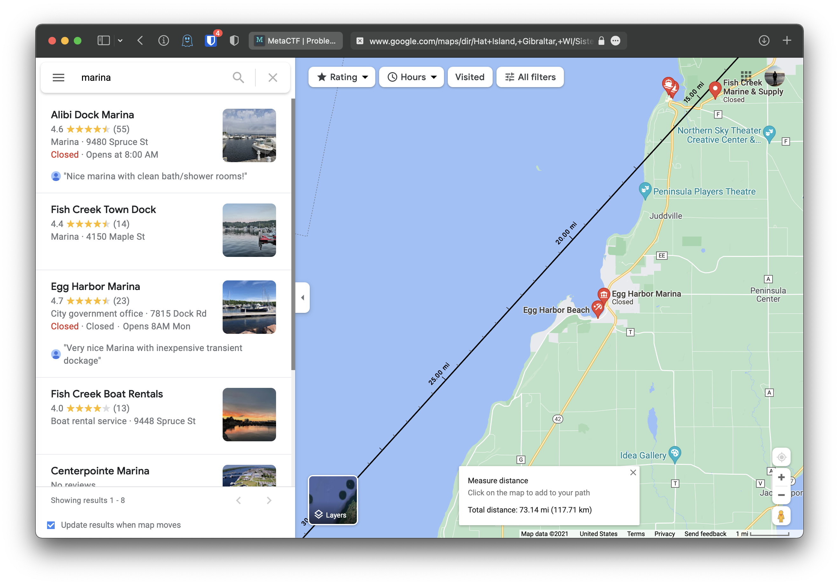
Task: Collapse the side panel arrow
Action: tap(302, 298)
